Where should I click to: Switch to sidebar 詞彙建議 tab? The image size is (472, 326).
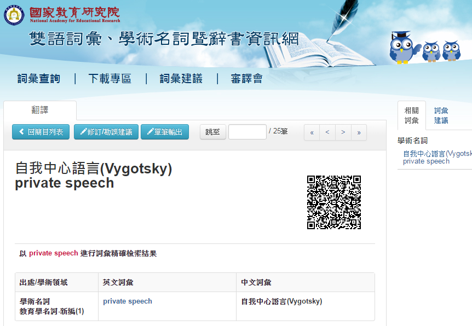tap(441, 115)
